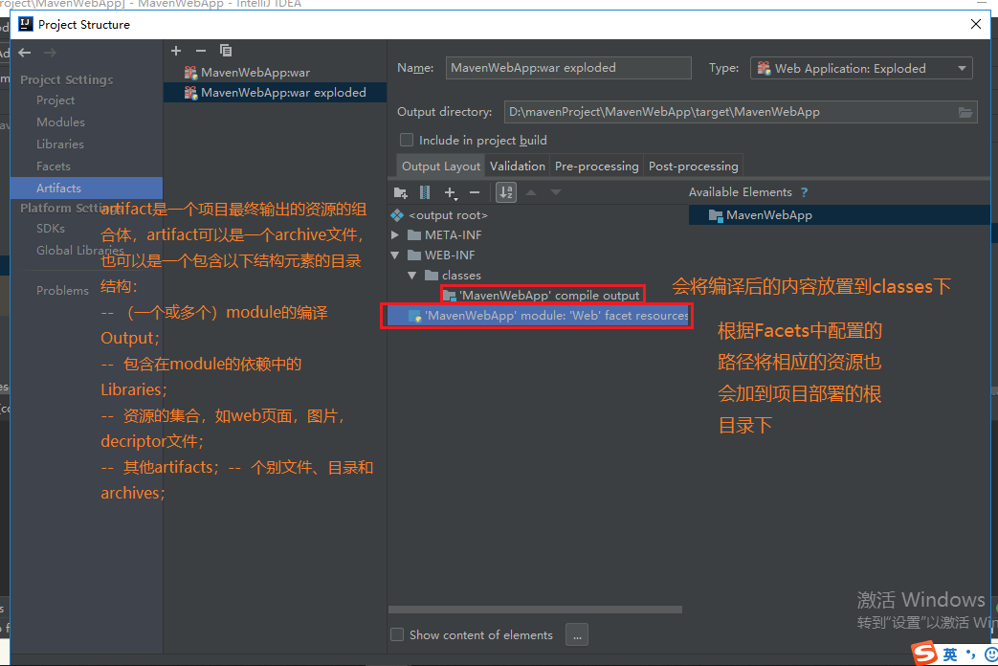Select 'Web' facet resources item
The width and height of the screenshot is (998, 666).
tap(539, 316)
